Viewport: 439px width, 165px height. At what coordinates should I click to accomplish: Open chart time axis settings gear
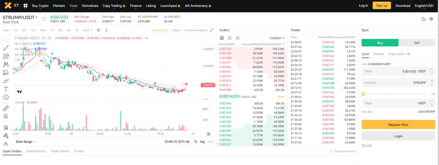(209, 134)
